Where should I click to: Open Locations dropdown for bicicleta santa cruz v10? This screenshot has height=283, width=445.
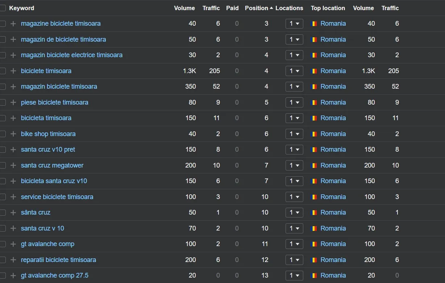point(294,181)
